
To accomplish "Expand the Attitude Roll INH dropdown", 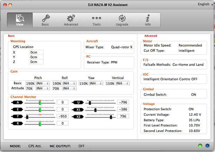I will [x=70, y=89].
